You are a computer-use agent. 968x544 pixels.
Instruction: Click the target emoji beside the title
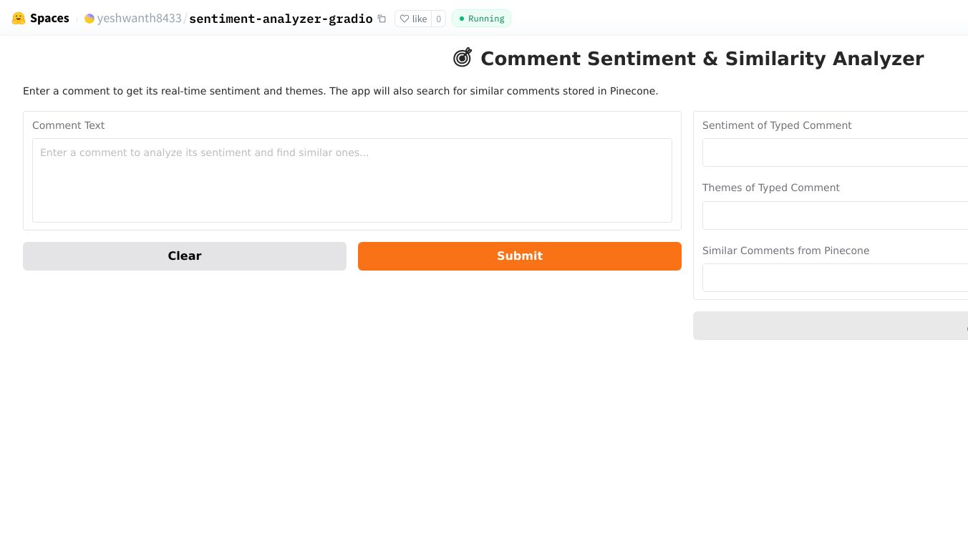[463, 58]
